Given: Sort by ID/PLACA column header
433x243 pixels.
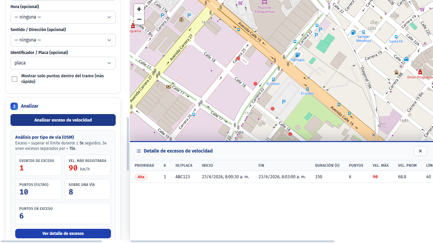Looking at the screenshot, I should point(184,165).
